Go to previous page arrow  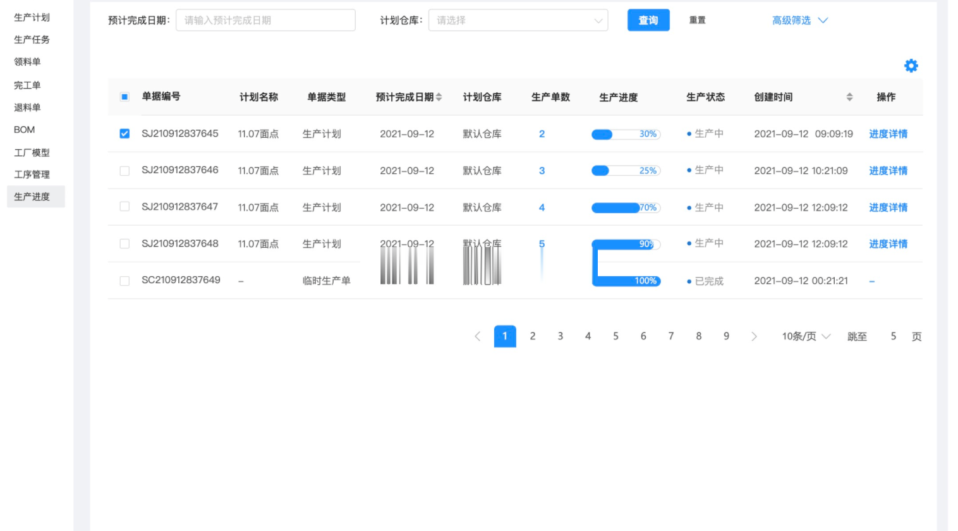coord(478,336)
